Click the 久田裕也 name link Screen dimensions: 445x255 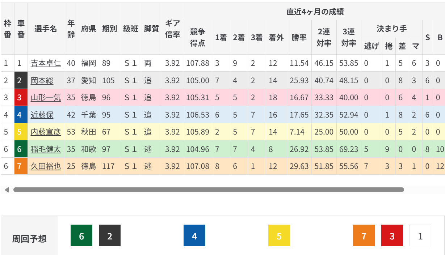pyautogui.click(x=46, y=166)
